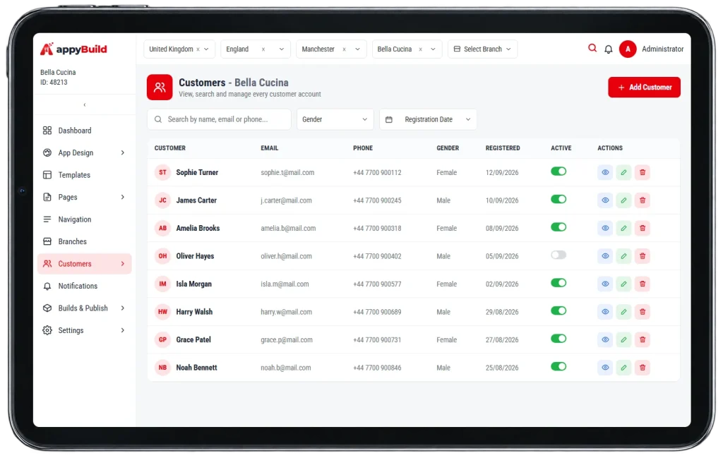Open Notifications in sidebar

click(x=85, y=286)
